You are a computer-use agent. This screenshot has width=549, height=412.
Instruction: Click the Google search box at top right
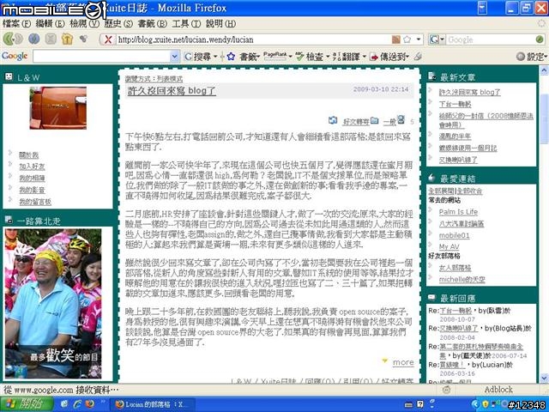click(x=490, y=39)
